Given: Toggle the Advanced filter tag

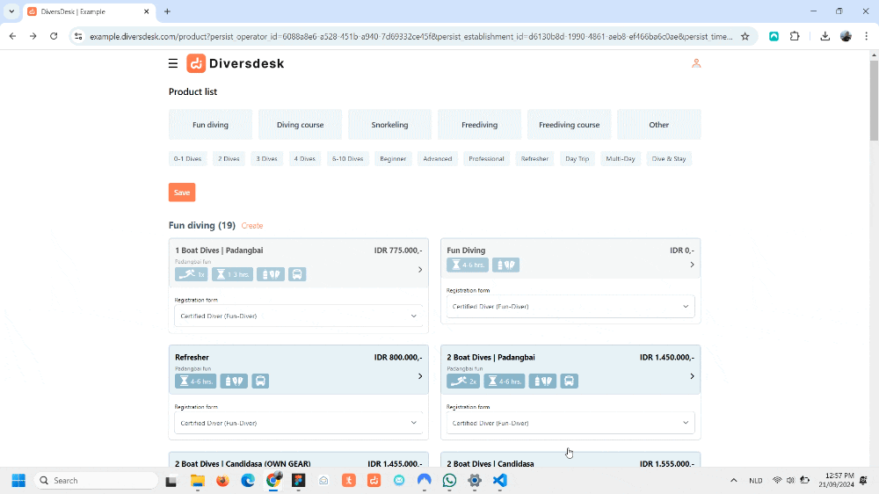Looking at the screenshot, I should pyautogui.click(x=437, y=159).
